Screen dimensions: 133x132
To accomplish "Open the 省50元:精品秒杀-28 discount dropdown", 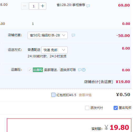I will [48, 35].
